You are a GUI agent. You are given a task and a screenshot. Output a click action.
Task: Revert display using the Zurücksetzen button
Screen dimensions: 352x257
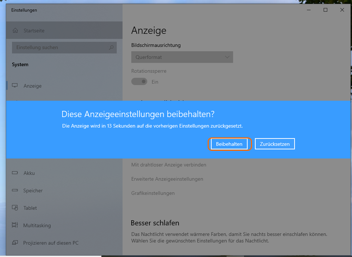click(x=275, y=144)
